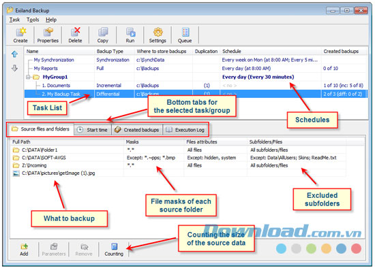Viewport: 375px width, 270px height.
Task: Click the 'Except: *.~pps; *.bmp' mask cell
Action: tap(151, 158)
